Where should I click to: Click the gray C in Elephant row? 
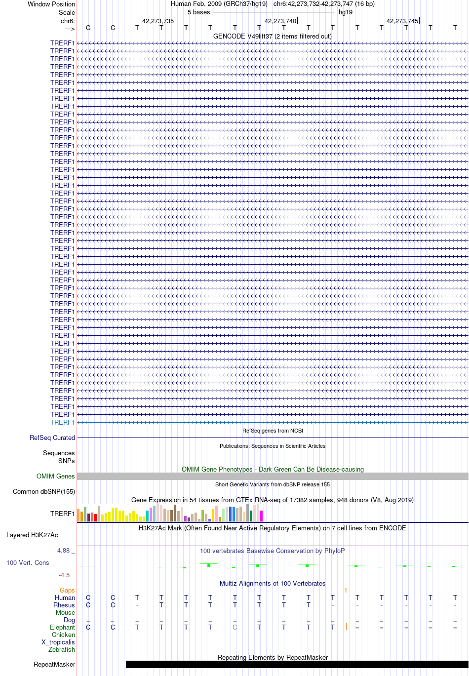tap(235, 627)
